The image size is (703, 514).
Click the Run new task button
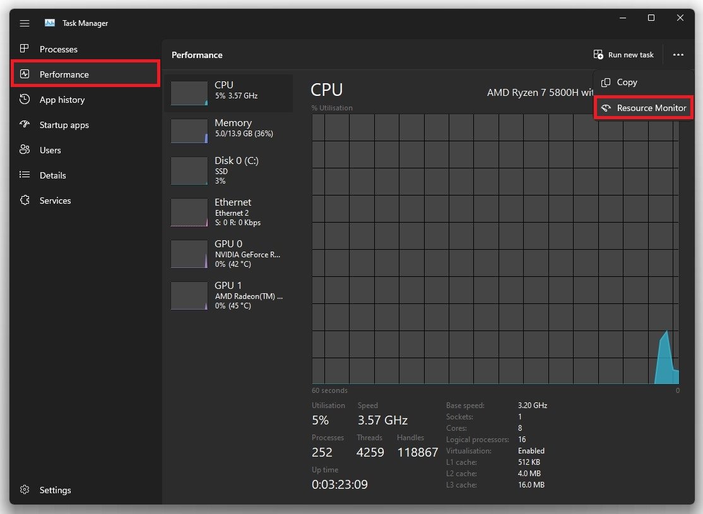[623, 55]
